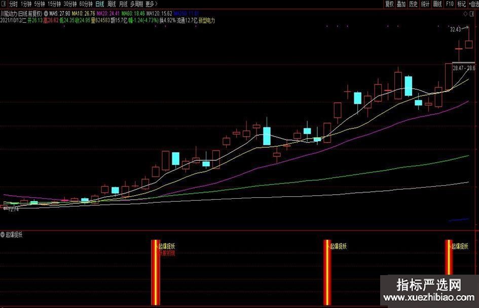Click the MA5: 27.90 value
The image size is (479, 308).
[x=60, y=14]
